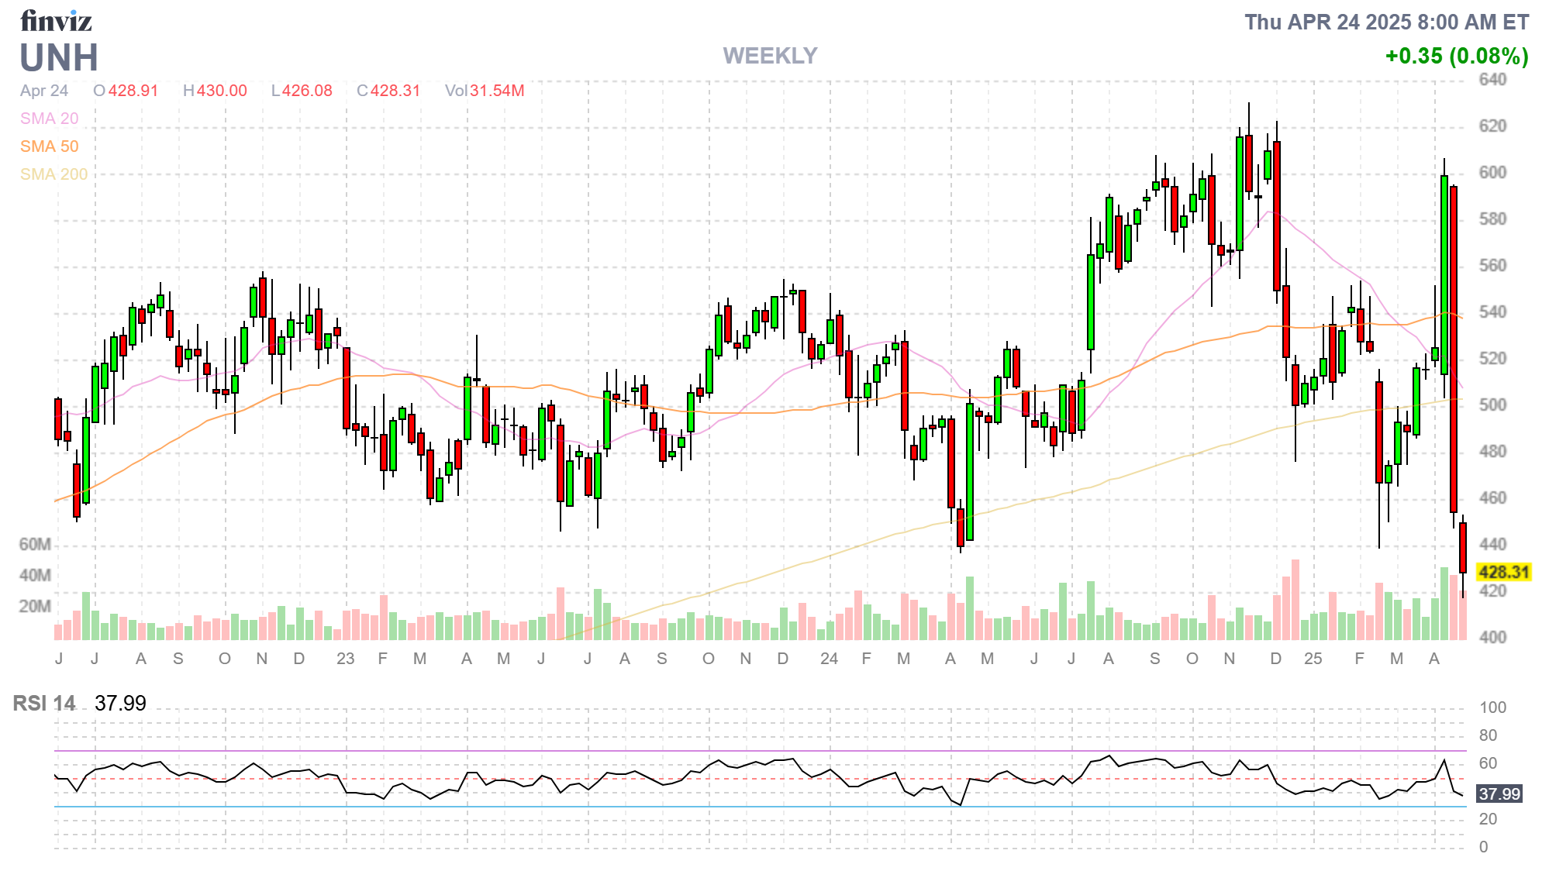Click the high price H 430.00 readout
The image size is (1549, 871).
click(215, 91)
